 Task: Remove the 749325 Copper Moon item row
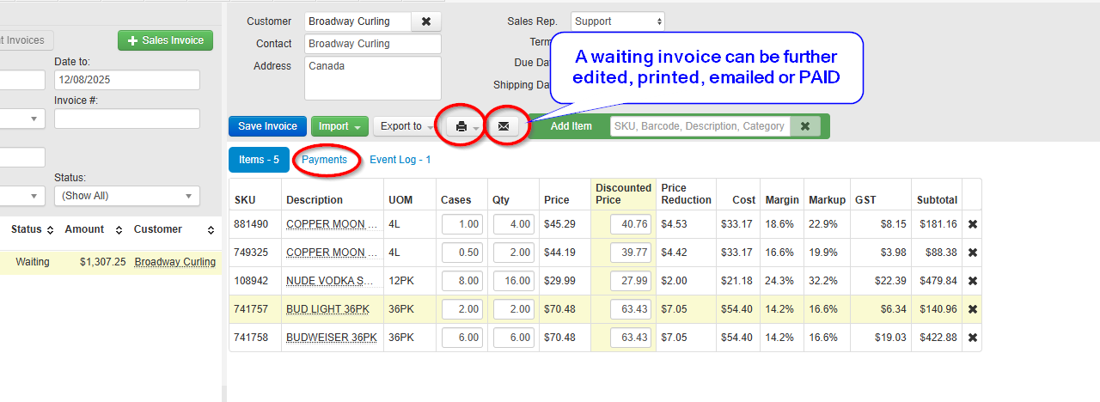(x=973, y=253)
